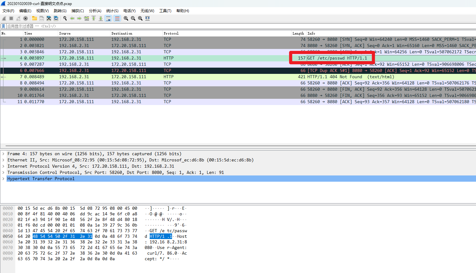This screenshot has width=476, height=273.
Task: Select the HTTP/1.1 404 Not Found packet
Action: 238,77
